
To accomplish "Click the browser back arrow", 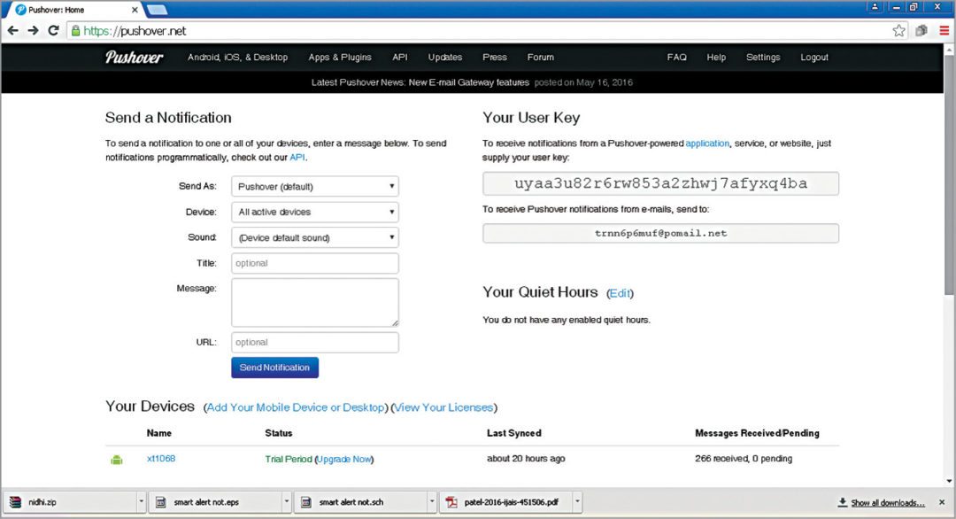I will (x=12, y=30).
